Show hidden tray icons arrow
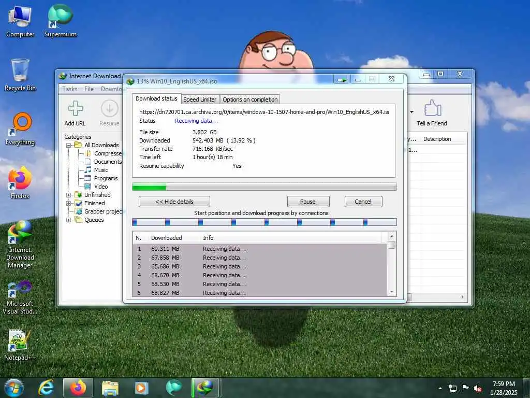Image resolution: width=530 pixels, height=398 pixels. pos(440,388)
